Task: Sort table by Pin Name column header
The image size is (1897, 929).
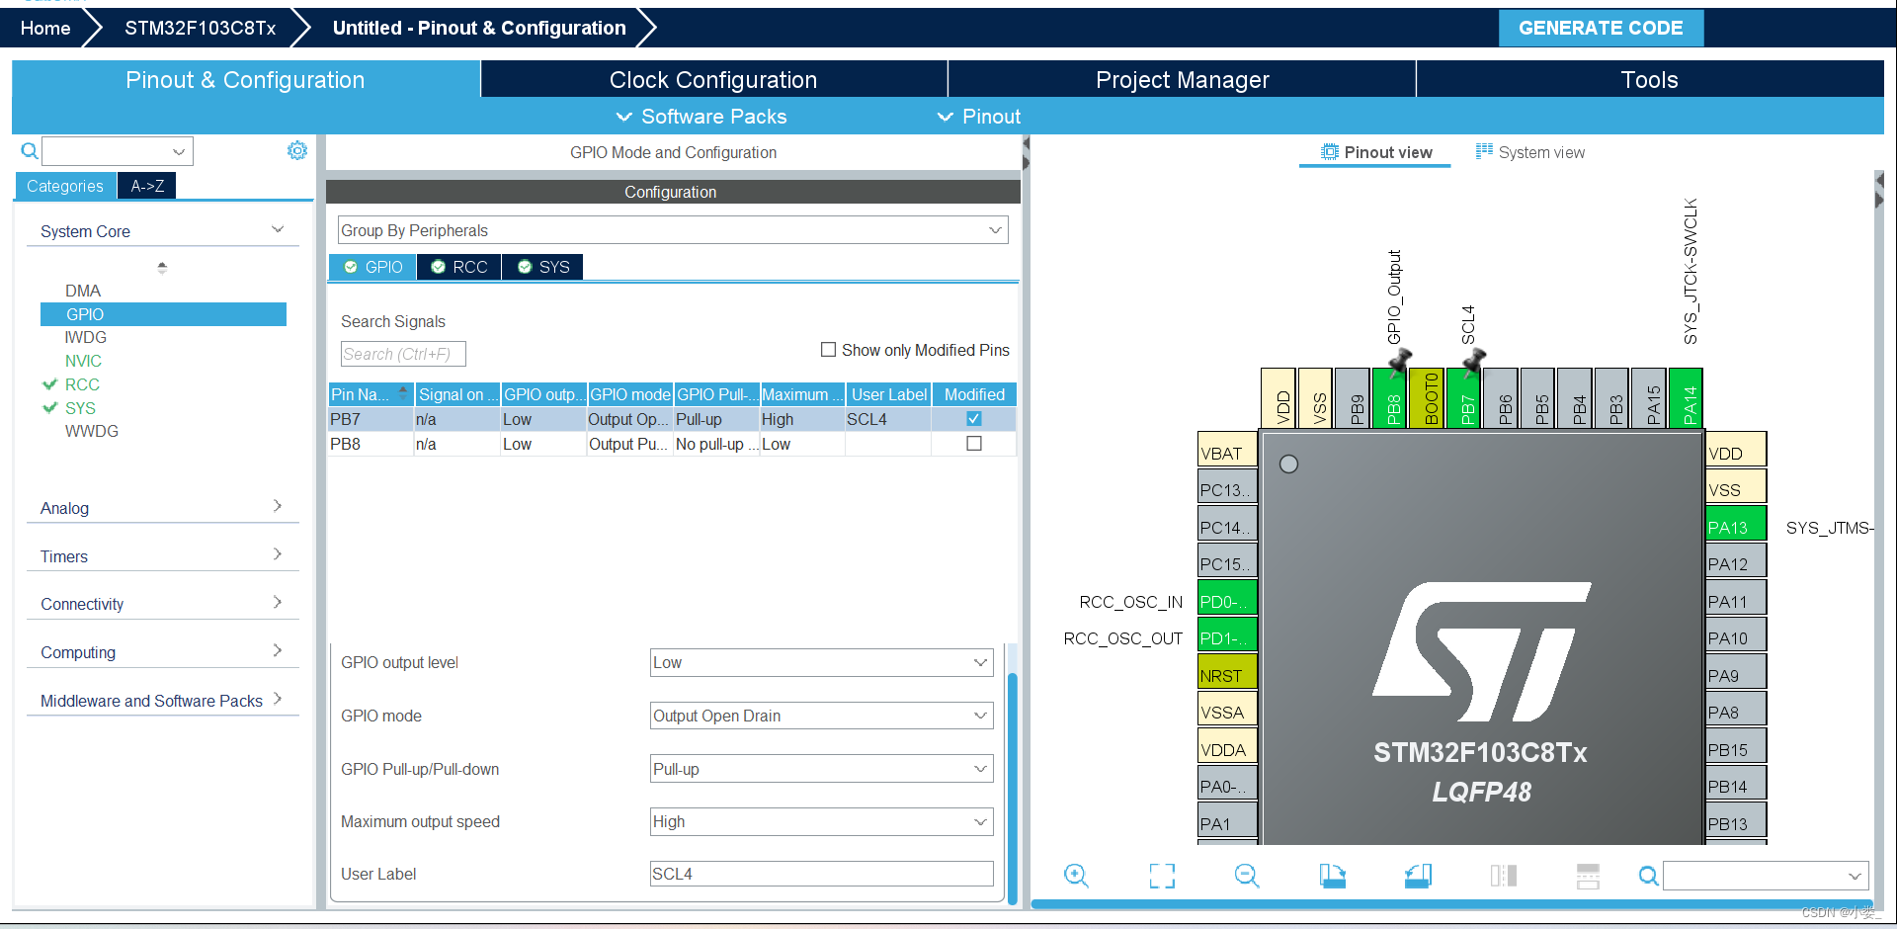Action: [371, 394]
